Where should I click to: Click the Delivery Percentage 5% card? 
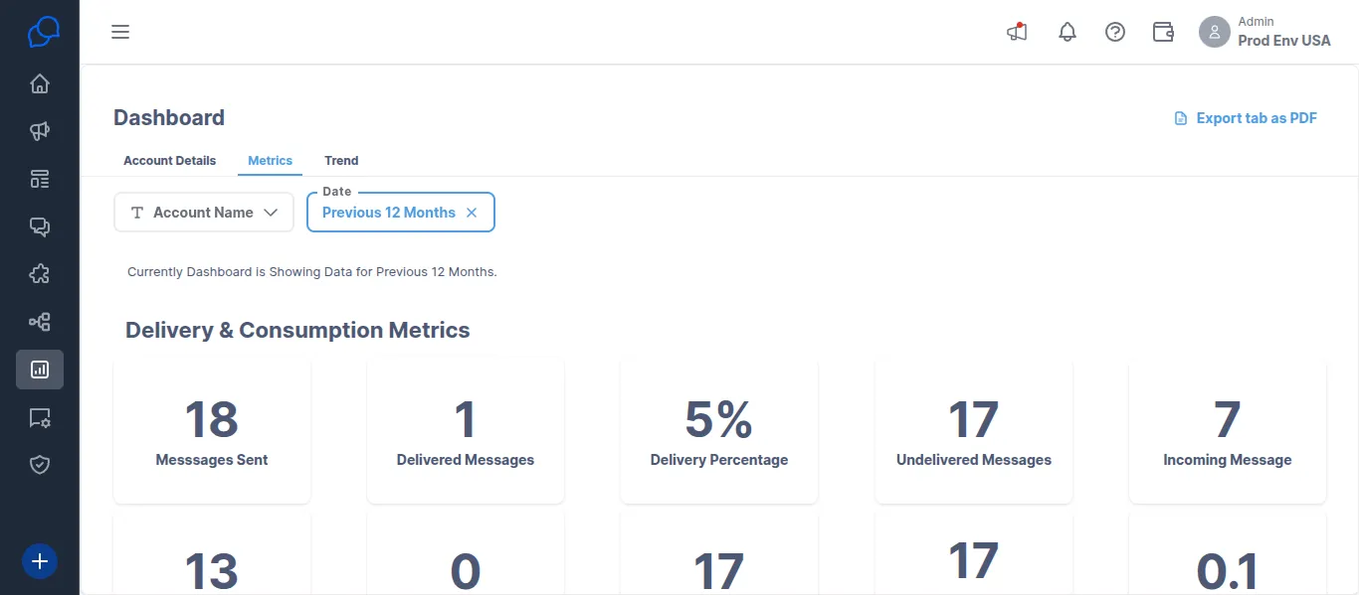coord(719,431)
